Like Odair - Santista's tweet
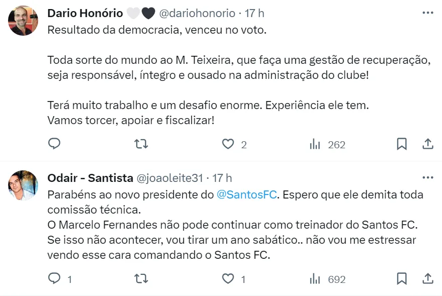The height and width of the screenshot is (296, 442). (x=229, y=278)
